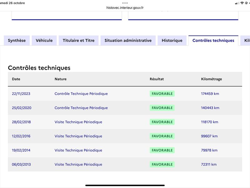Select the 06/03/2013 table row date
The width and height of the screenshot is (250, 188).
(21, 164)
